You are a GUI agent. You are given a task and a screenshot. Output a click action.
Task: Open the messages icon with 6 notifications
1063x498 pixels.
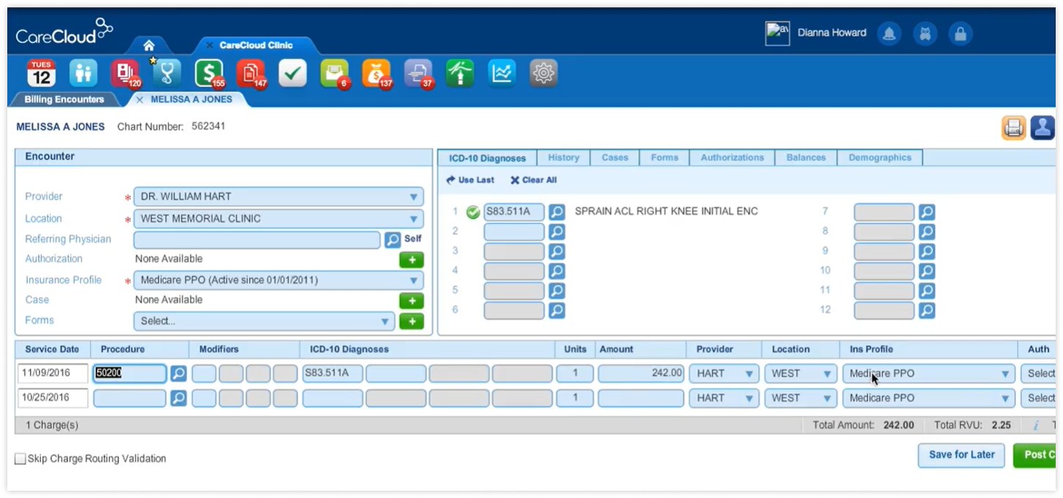click(334, 73)
